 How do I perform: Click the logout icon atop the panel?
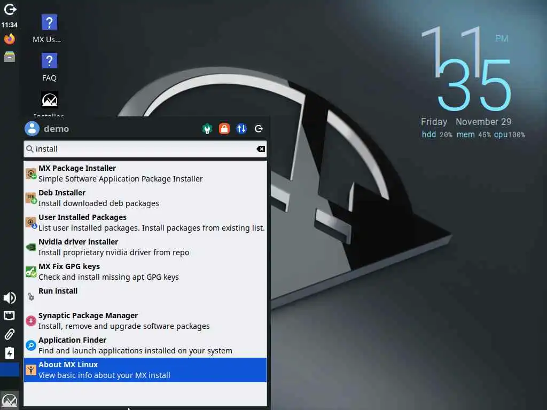tap(10, 10)
